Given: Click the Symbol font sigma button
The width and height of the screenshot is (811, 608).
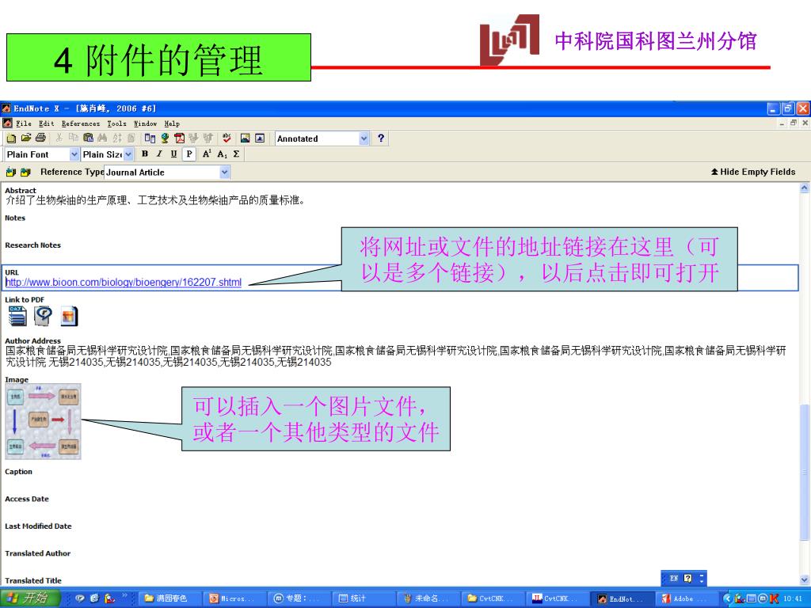Looking at the screenshot, I should (236, 154).
